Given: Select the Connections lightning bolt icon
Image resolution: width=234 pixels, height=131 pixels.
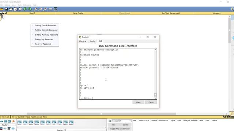Looking at the screenshot, I should tap(13, 121).
